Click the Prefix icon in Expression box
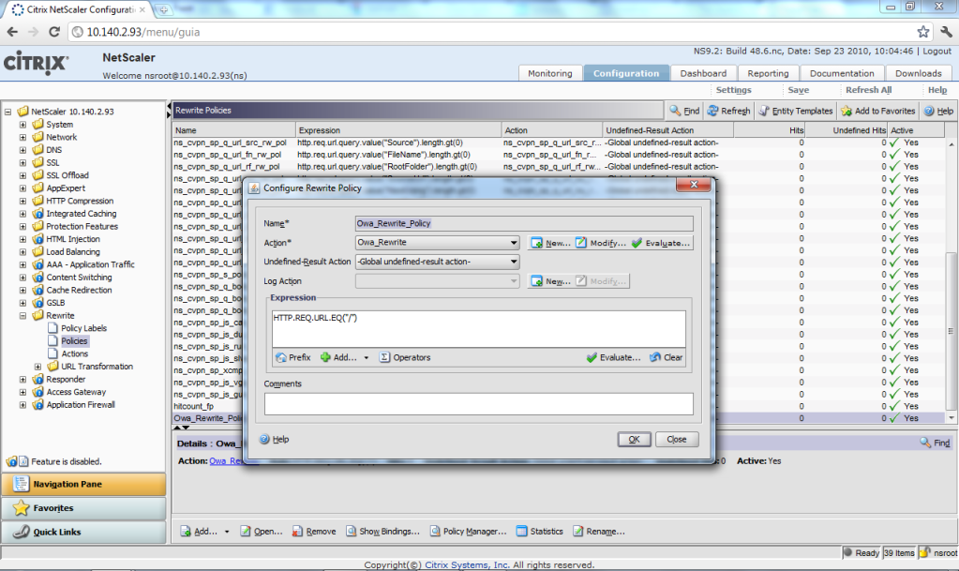 tap(281, 357)
